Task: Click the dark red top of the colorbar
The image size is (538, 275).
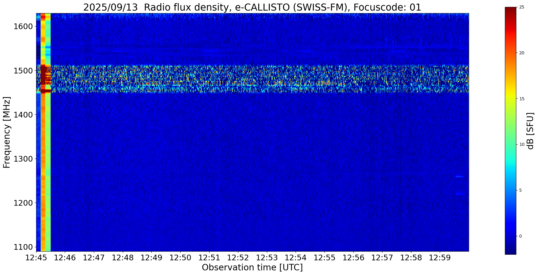Action: click(x=510, y=10)
